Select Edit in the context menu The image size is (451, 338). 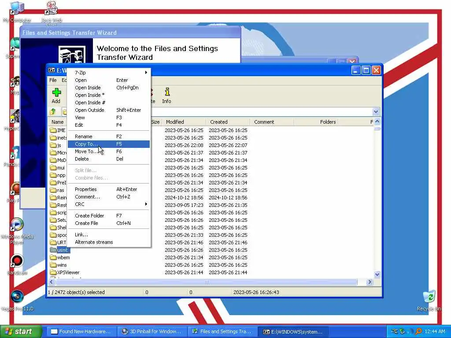pos(109,125)
